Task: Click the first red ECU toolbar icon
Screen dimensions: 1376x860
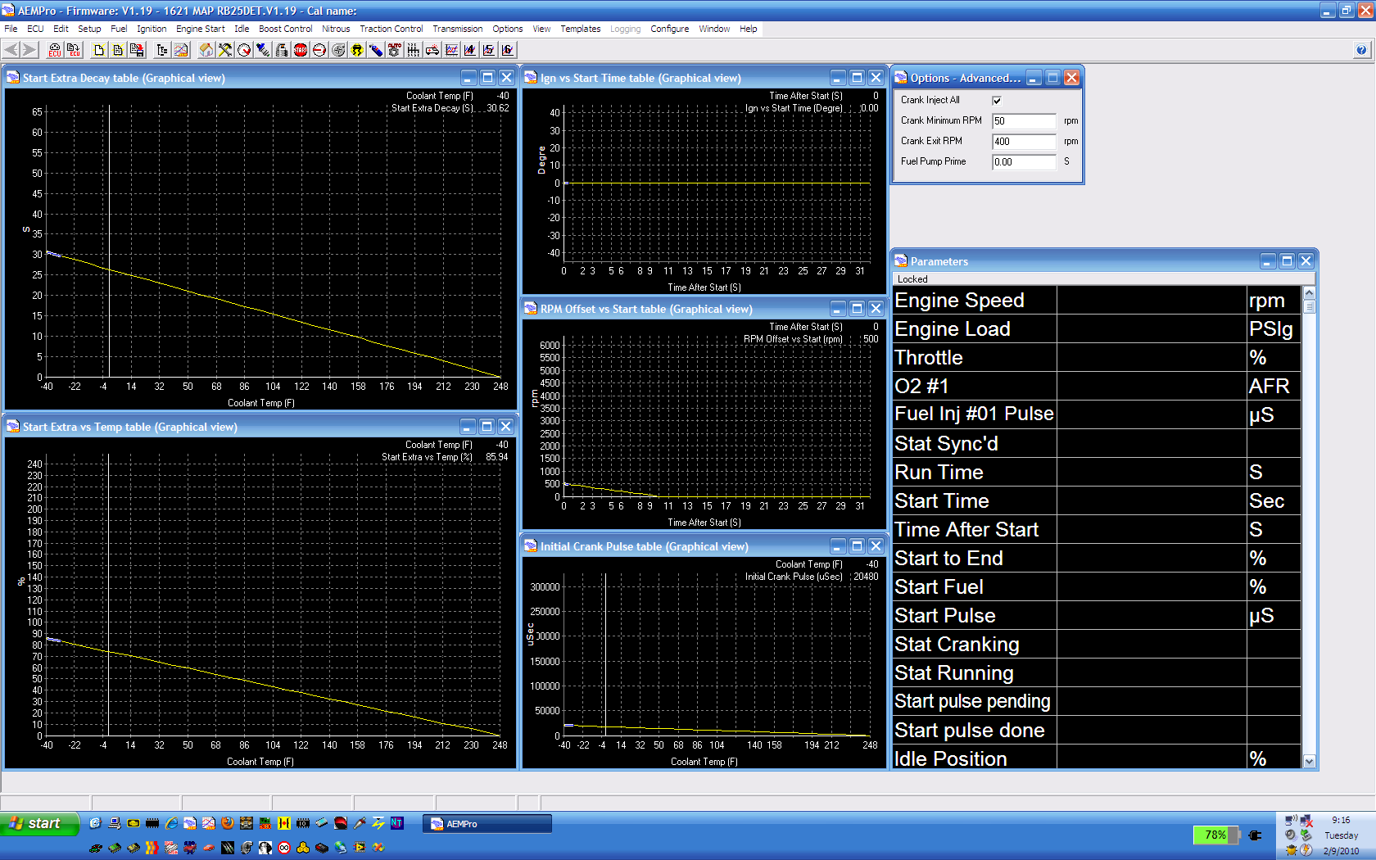Action: 54,50
